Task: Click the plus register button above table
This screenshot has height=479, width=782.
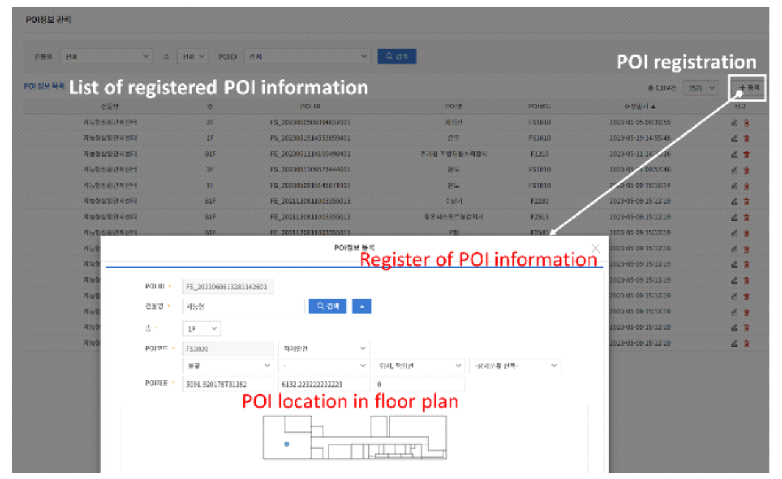Action: [x=748, y=88]
